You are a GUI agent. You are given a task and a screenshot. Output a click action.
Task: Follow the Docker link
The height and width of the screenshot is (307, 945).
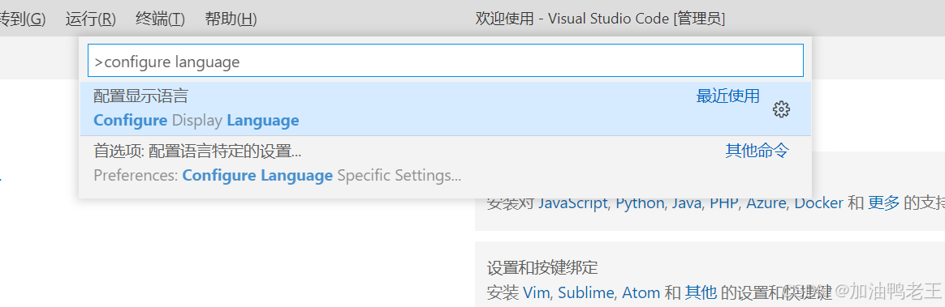818,203
